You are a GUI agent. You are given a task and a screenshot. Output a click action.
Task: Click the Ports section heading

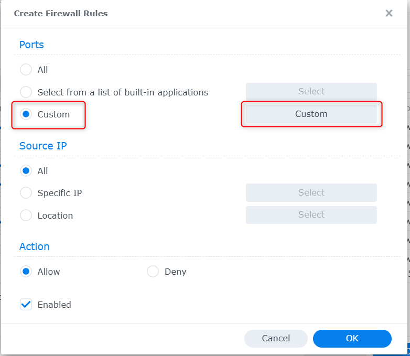(31, 45)
